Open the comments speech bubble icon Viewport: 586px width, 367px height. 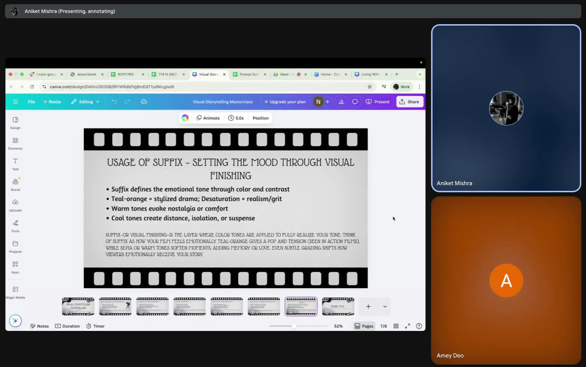point(355,102)
